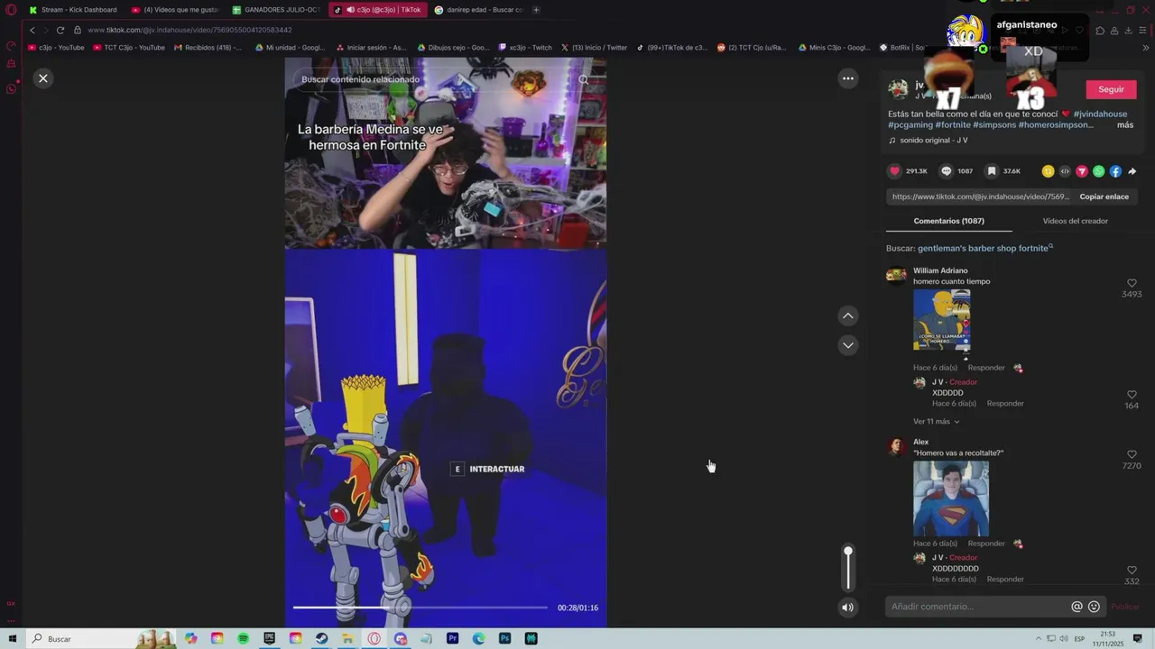This screenshot has width=1155, height=649.
Task: Like the video with heart icon
Action: pos(895,171)
